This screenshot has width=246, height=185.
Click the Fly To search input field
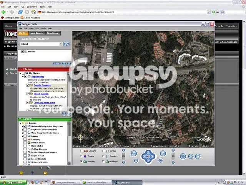click(40, 44)
